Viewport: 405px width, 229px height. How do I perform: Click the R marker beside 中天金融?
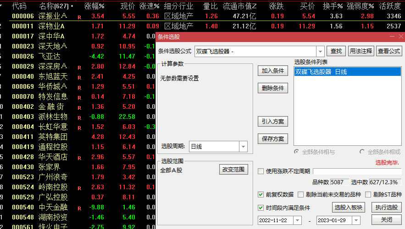[x=79, y=208]
